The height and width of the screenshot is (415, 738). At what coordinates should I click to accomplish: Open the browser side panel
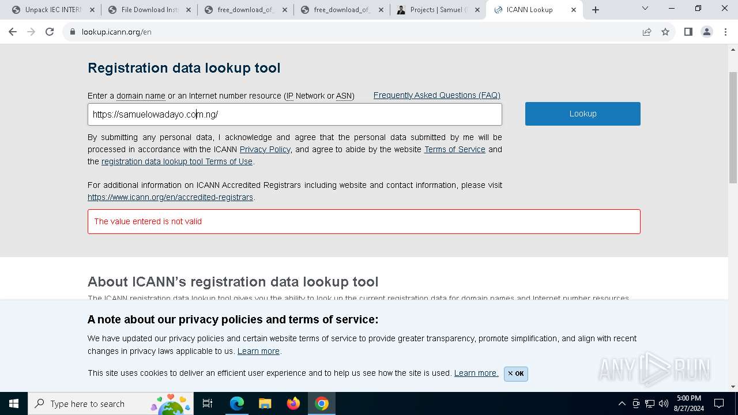pos(688,32)
